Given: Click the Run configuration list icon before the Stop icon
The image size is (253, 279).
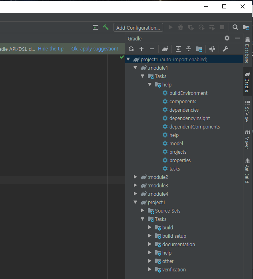Looking at the screenshot, I should pyautogui.click(x=212, y=27).
